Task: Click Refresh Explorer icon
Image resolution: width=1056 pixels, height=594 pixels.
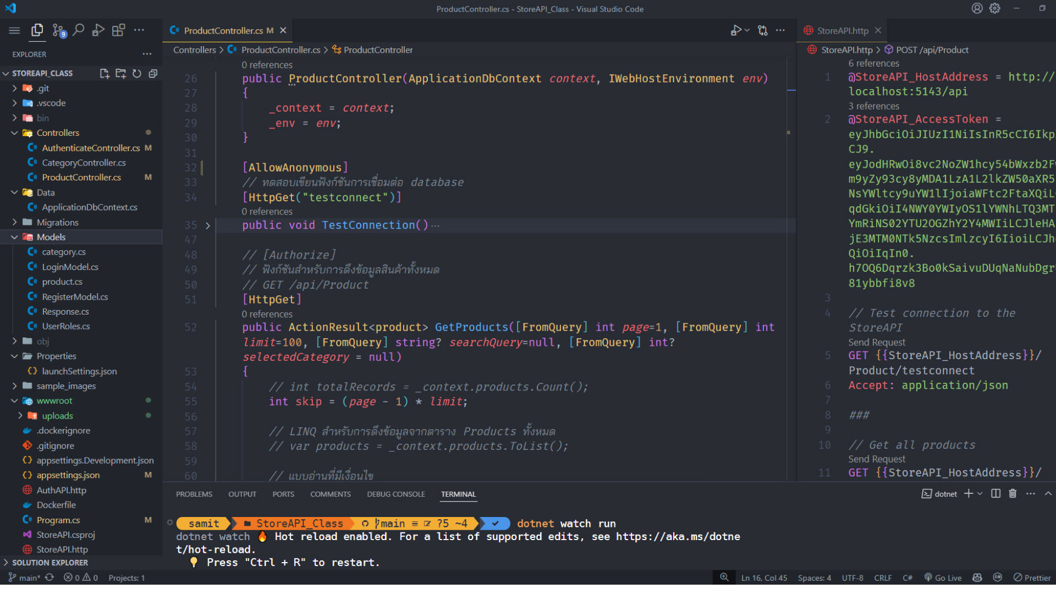Action: (x=137, y=73)
